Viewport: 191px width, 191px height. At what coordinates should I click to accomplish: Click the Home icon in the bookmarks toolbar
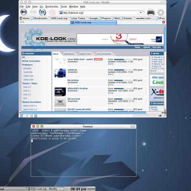coord(21,18)
